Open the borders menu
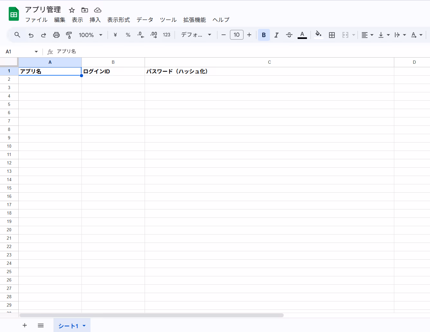This screenshot has height=332, width=430. [332, 35]
